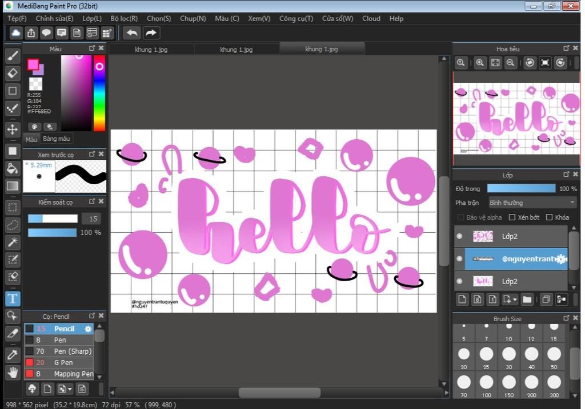Select the G Pen brush
The height and width of the screenshot is (409, 585).
click(59, 362)
